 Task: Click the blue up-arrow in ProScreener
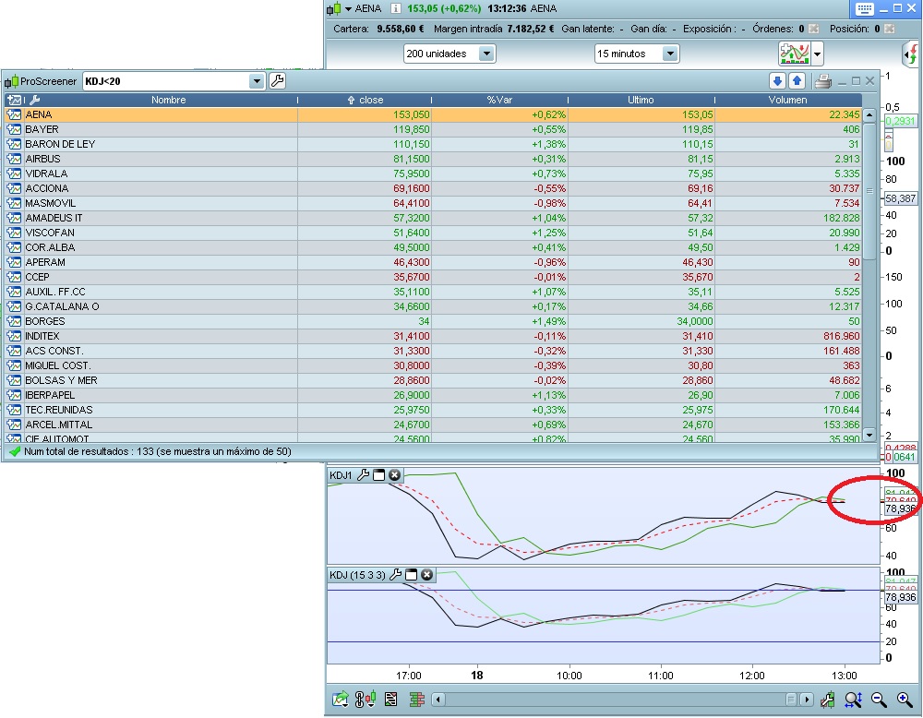click(797, 81)
